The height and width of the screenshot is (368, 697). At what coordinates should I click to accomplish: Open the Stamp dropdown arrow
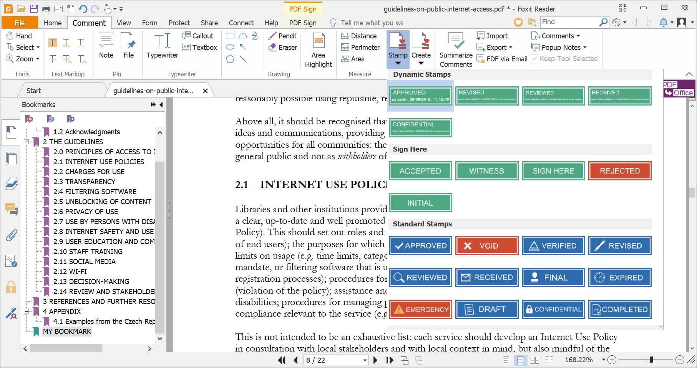[x=398, y=63]
